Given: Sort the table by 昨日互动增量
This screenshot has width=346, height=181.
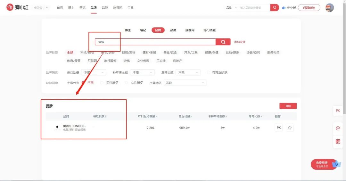Looking at the screenshot, I should pyautogui.click(x=147, y=116).
